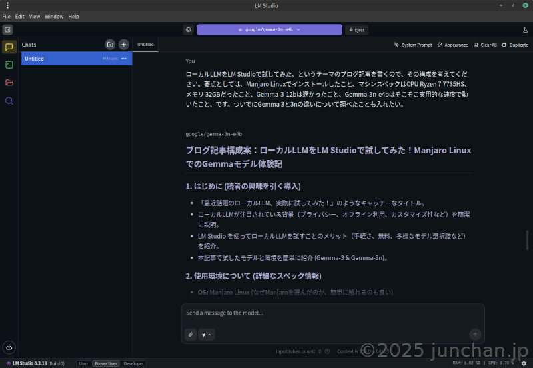Open the Help menu
The image size is (533, 368).
(x=73, y=16)
